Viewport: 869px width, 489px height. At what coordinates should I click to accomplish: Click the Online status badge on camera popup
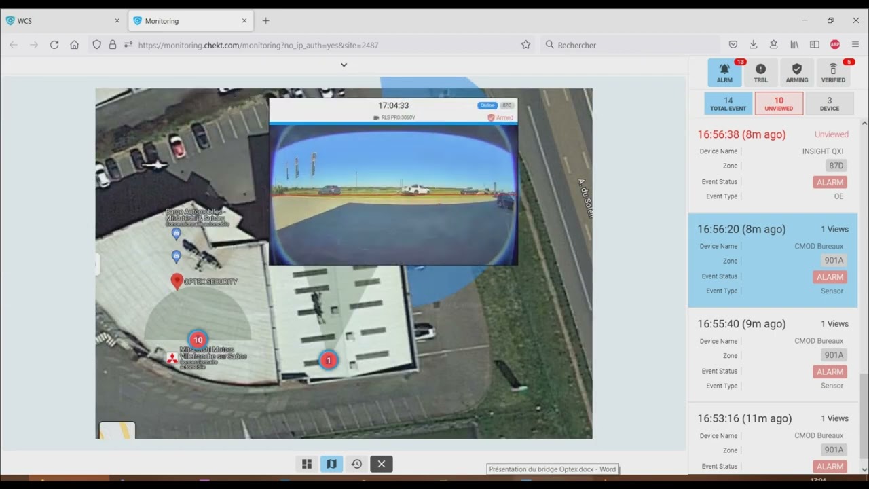pyautogui.click(x=487, y=105)
